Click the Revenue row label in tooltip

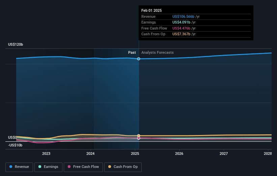coord(148,16)
